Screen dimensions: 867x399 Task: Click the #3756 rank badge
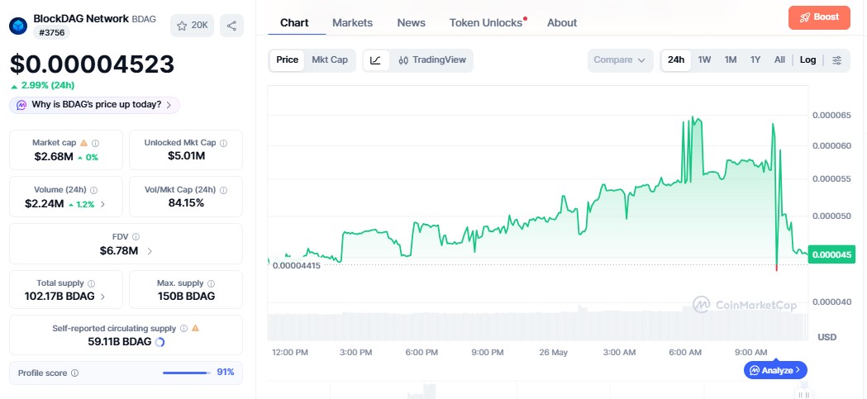[51, 32]
